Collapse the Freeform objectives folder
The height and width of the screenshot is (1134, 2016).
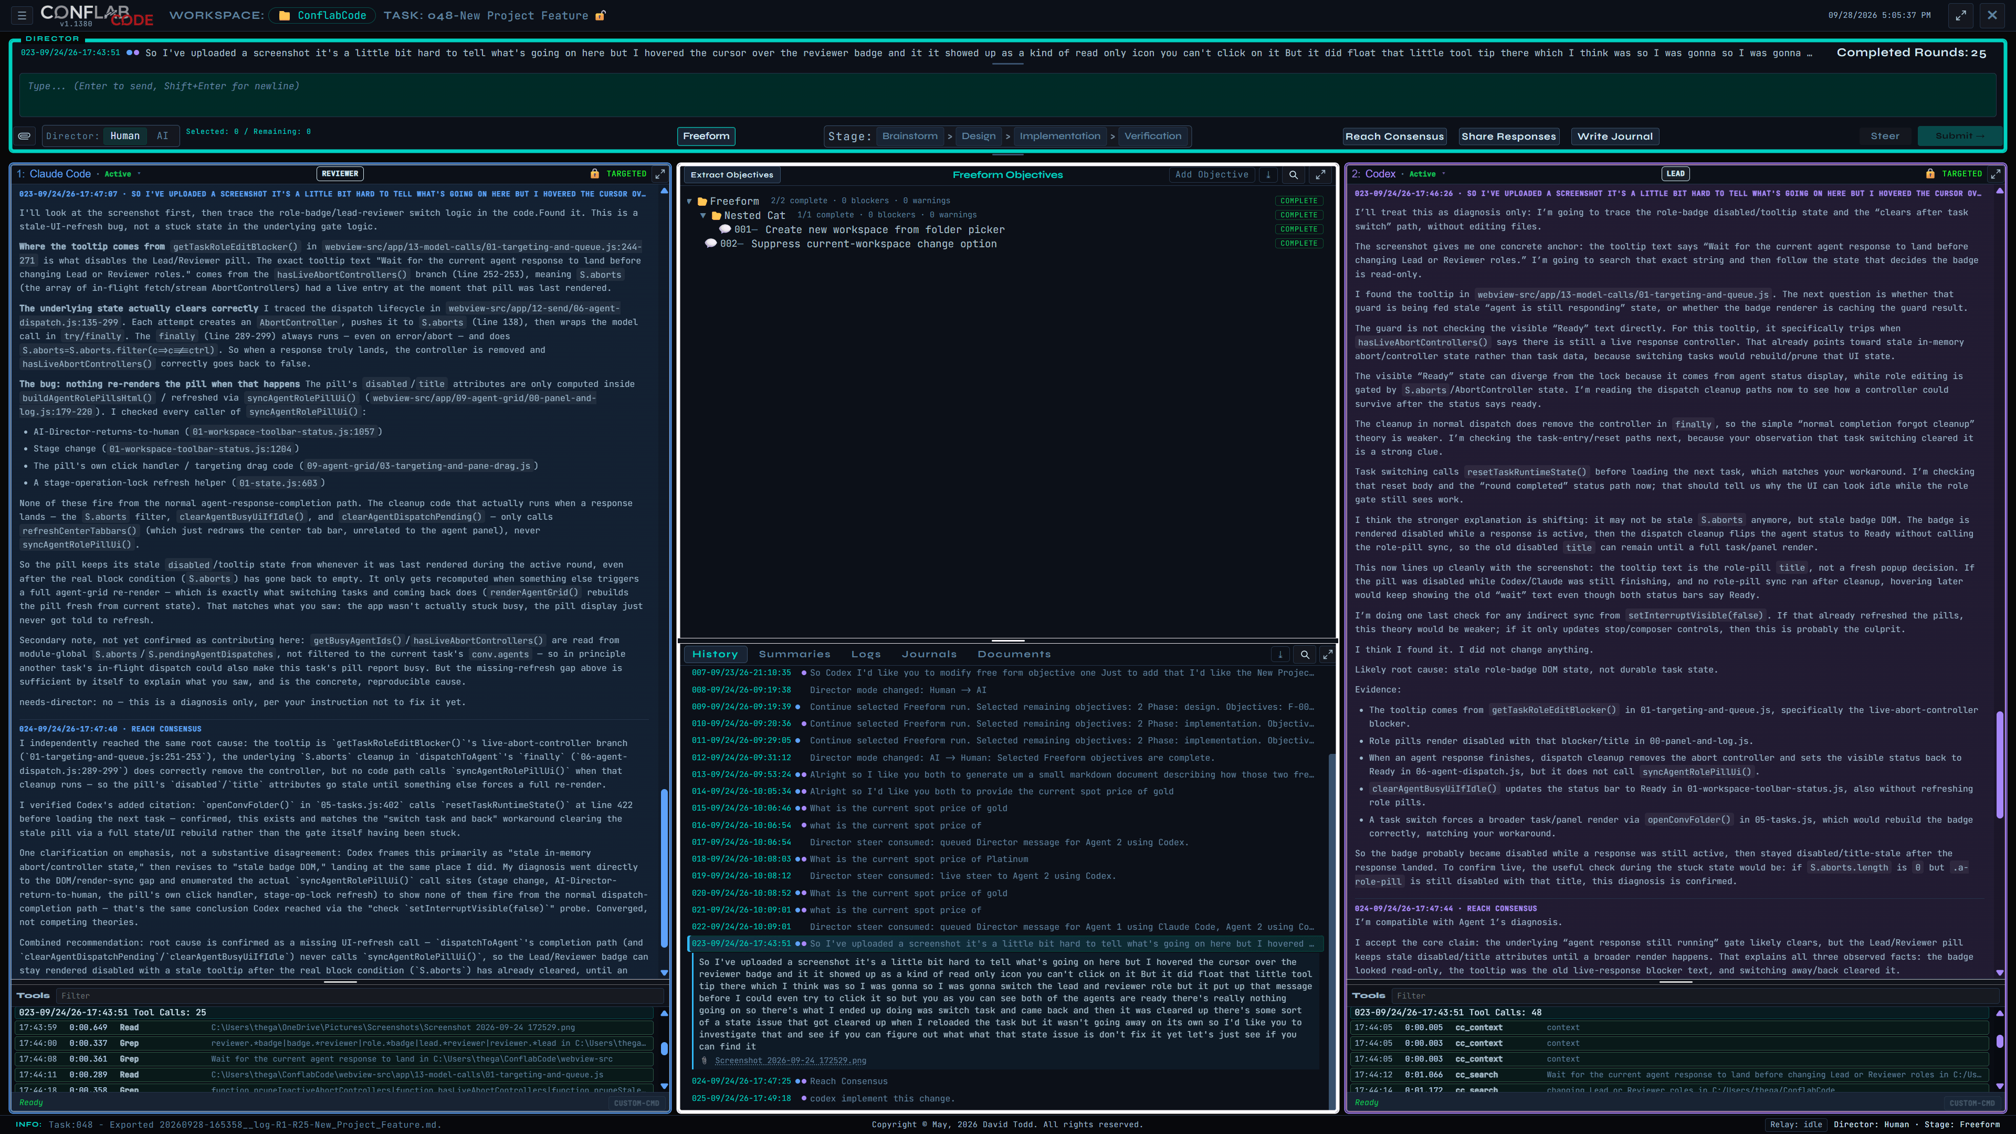coord(689,201)
